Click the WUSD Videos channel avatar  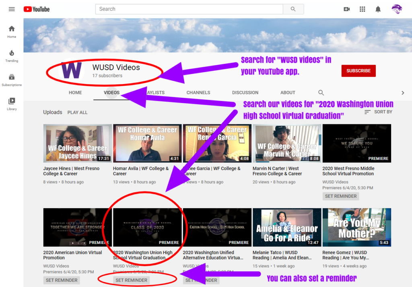click(x=72, y=70)
